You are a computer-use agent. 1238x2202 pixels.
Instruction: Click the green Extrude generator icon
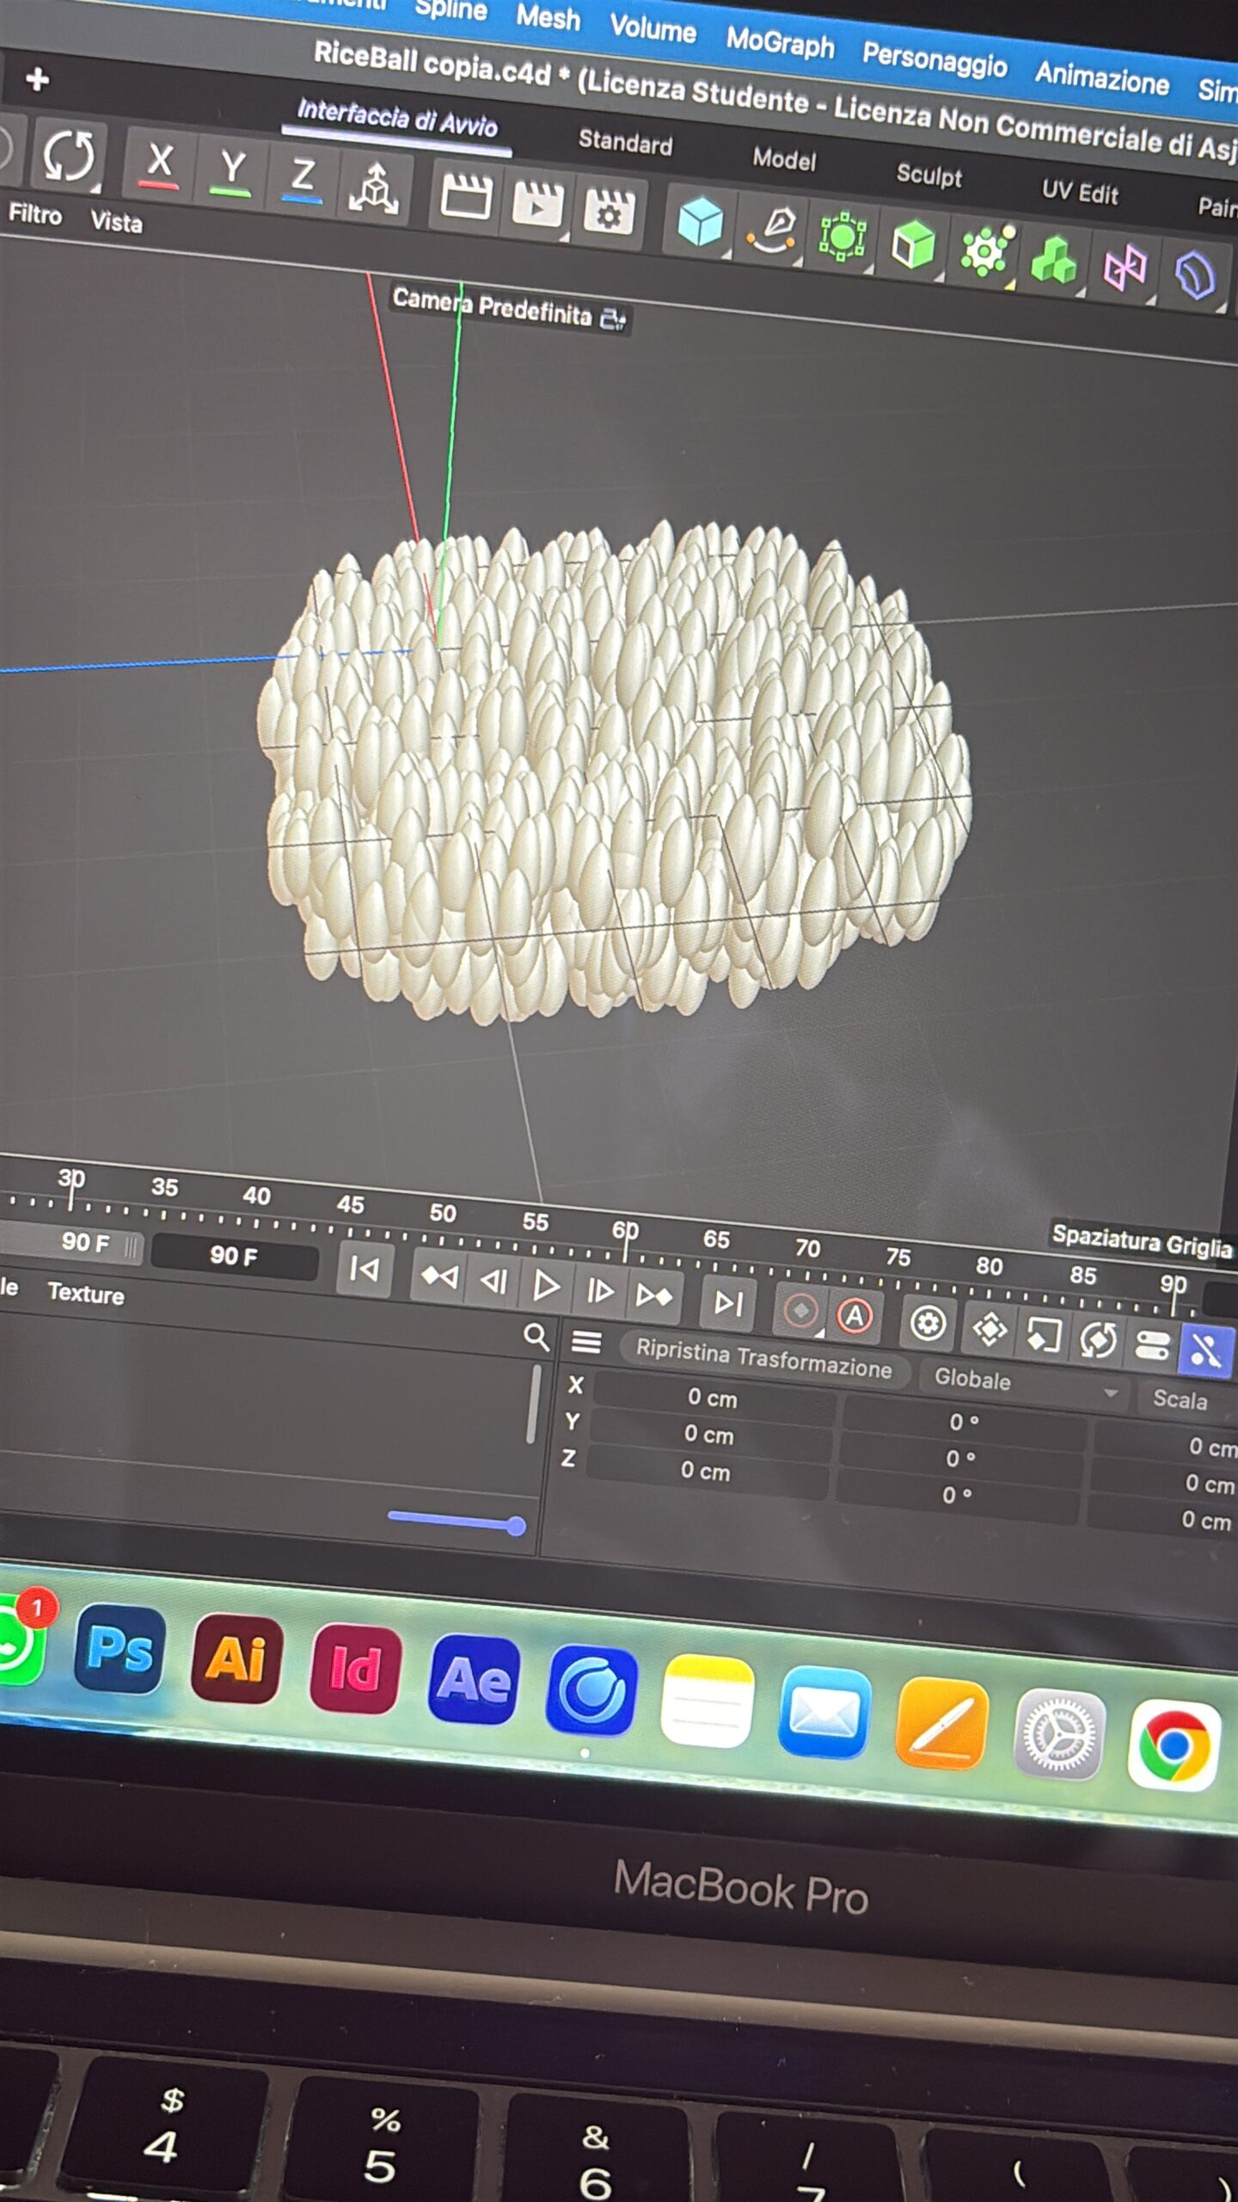(913, 244)
